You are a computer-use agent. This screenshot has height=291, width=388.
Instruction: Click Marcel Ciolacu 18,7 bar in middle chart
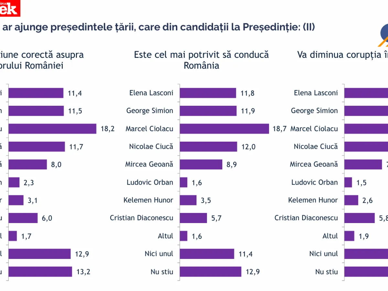pyautogui.click(x=224, y=129)
